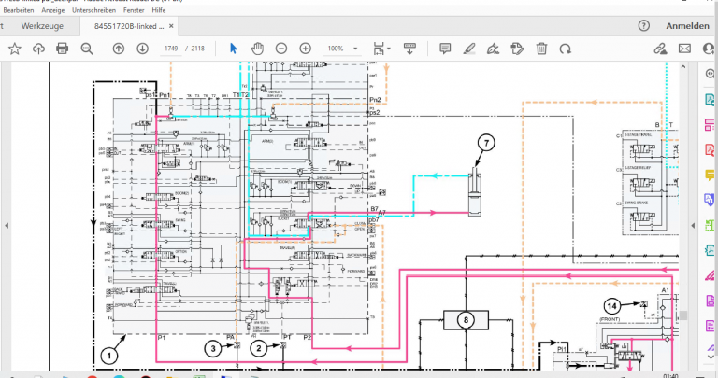Delete with the trash can icon
This screenshot has height=378, width=718.
click(541, 49)
